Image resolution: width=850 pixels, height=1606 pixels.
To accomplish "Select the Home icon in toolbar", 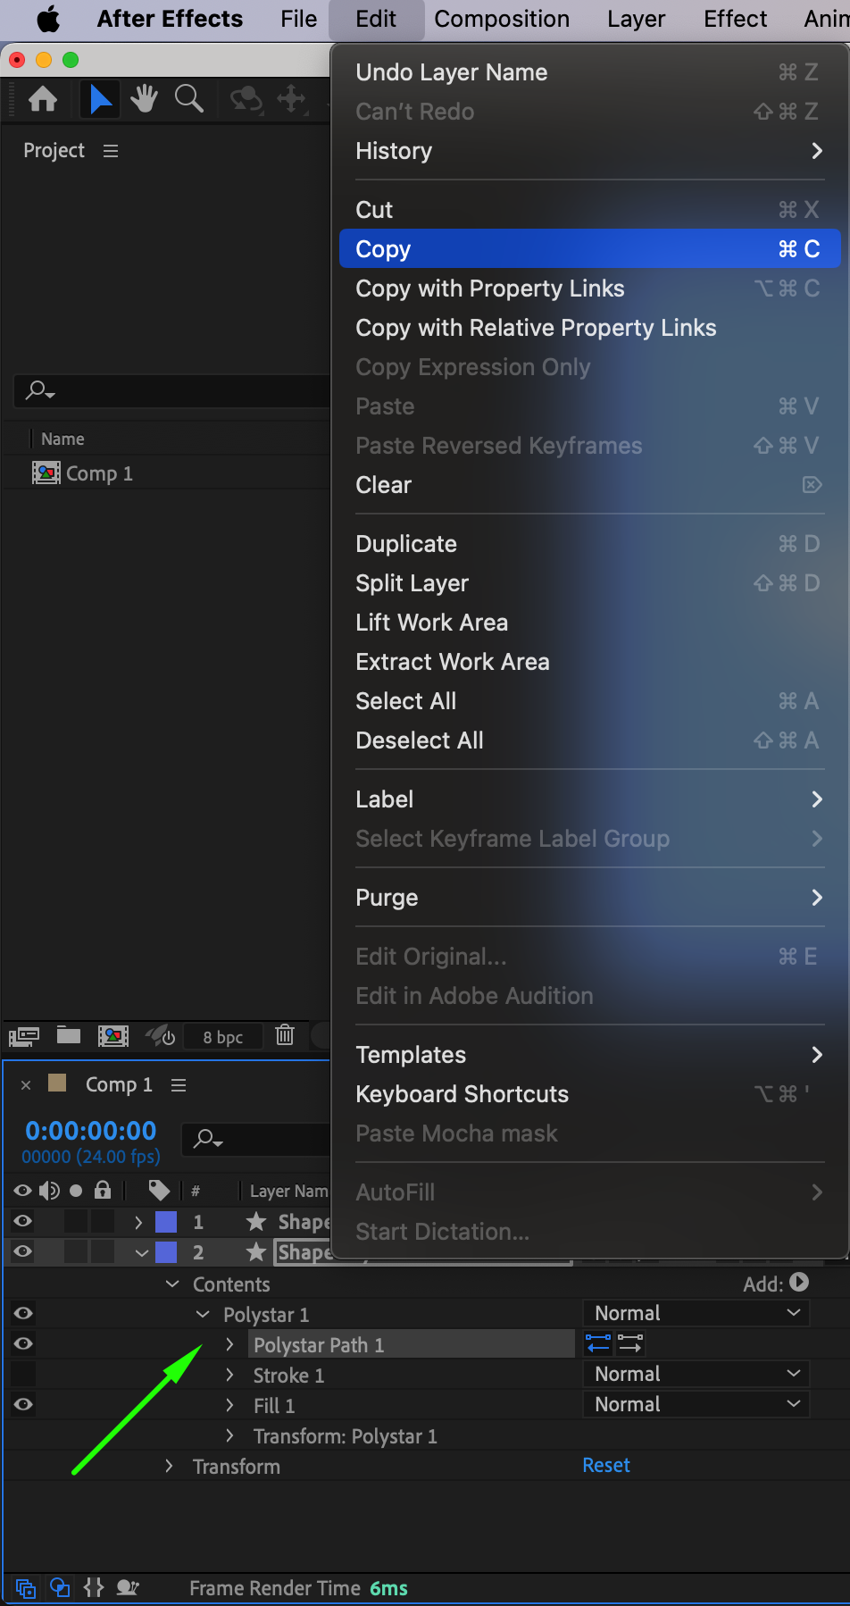I will click(43, 99).
